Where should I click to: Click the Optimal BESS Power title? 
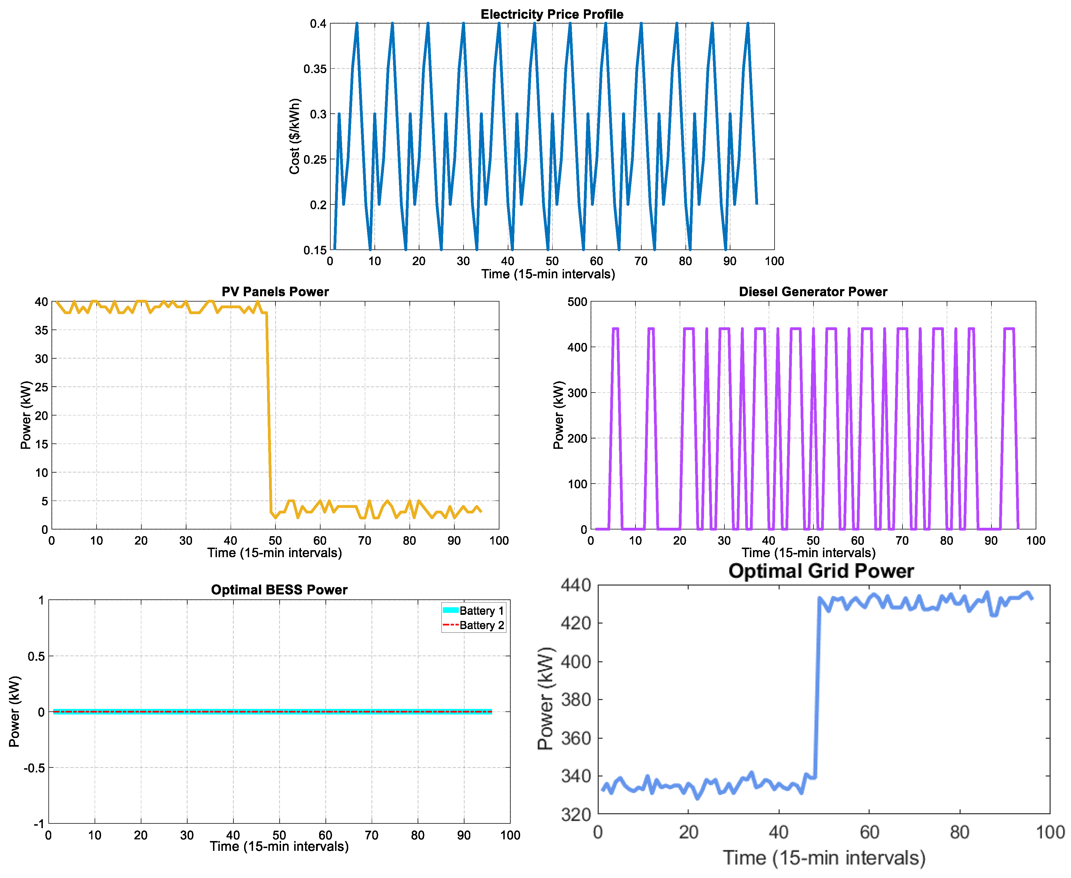point(279,590)
